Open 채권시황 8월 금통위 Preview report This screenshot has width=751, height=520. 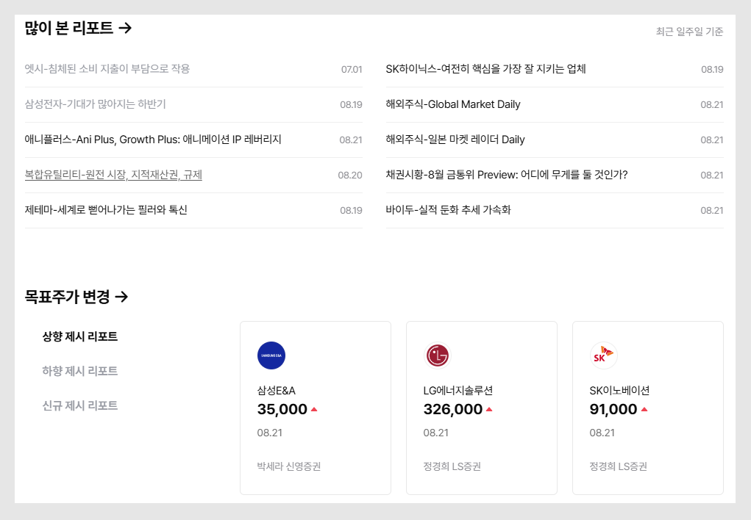pyautogui.click(x=507, y=175)
